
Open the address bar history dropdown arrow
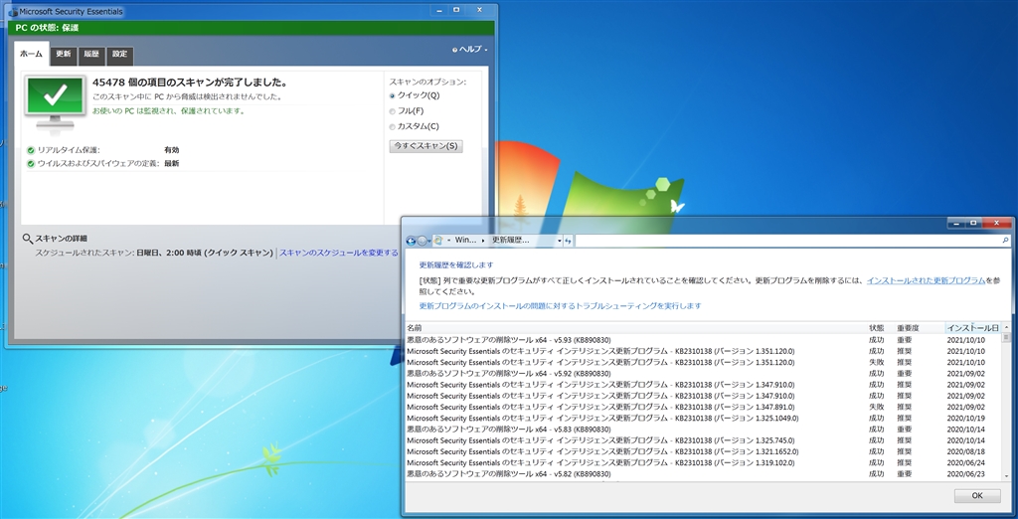(x=559, y=241)
